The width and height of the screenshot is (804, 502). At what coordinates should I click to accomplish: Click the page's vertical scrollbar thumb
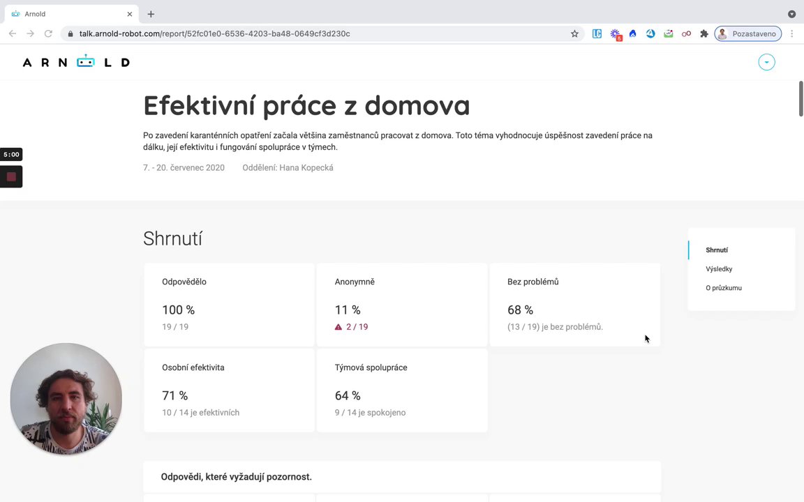coord(801,99)
